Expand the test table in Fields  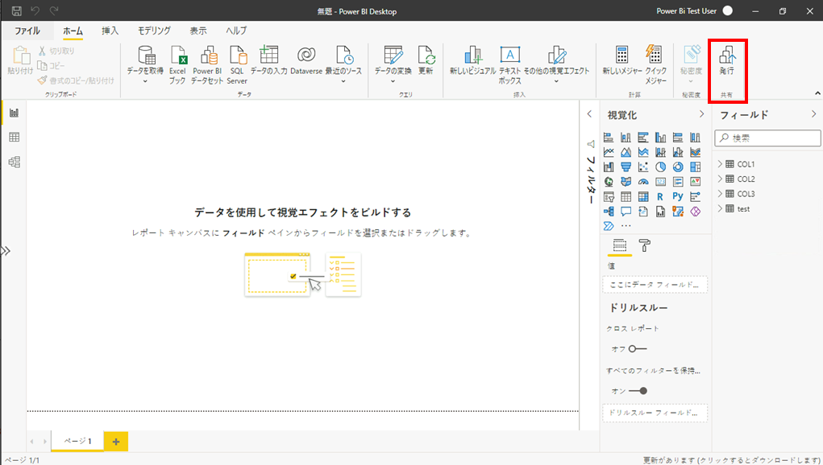(721, 208)
